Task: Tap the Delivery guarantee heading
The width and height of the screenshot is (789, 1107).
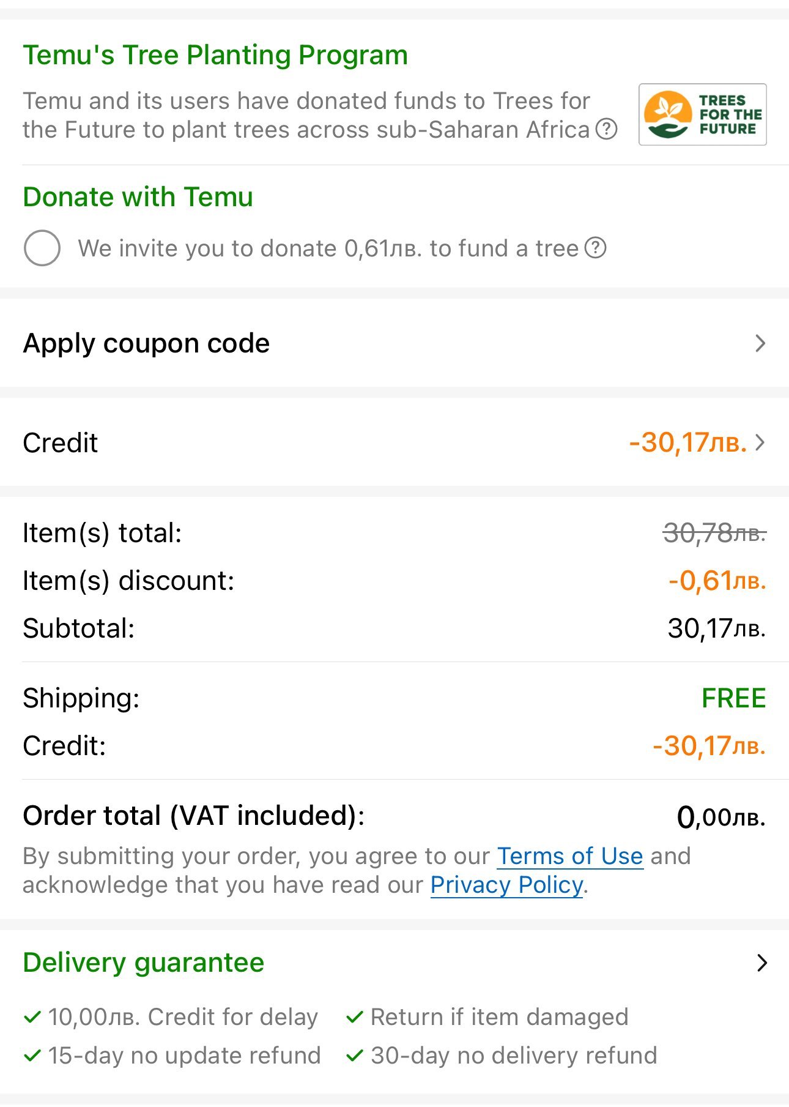Action: 143,963
